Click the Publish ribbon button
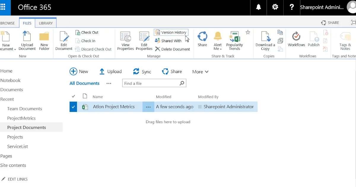The width and height of the screenshot is (356, 187). (314, 39)
